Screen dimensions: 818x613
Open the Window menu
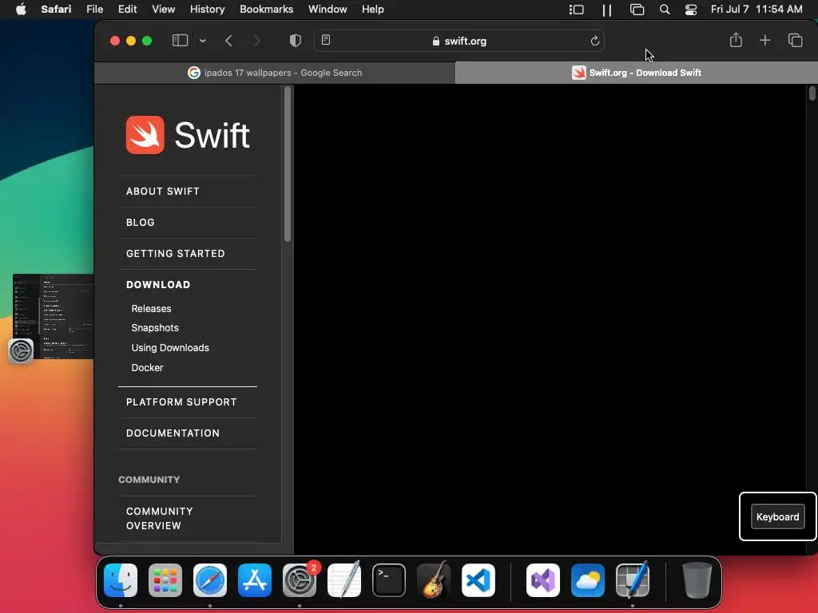click(x=328, y=10)
